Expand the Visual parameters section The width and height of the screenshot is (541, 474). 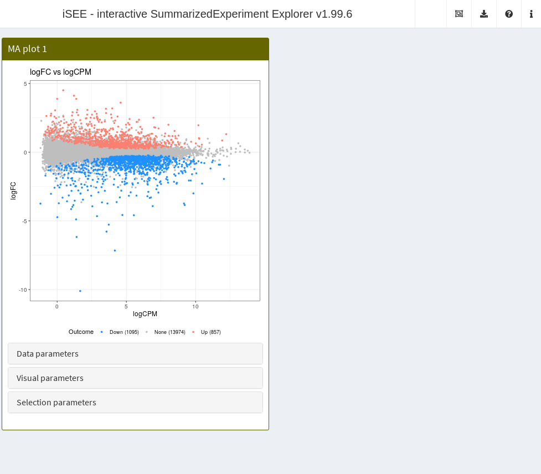(x=135, y=378)
